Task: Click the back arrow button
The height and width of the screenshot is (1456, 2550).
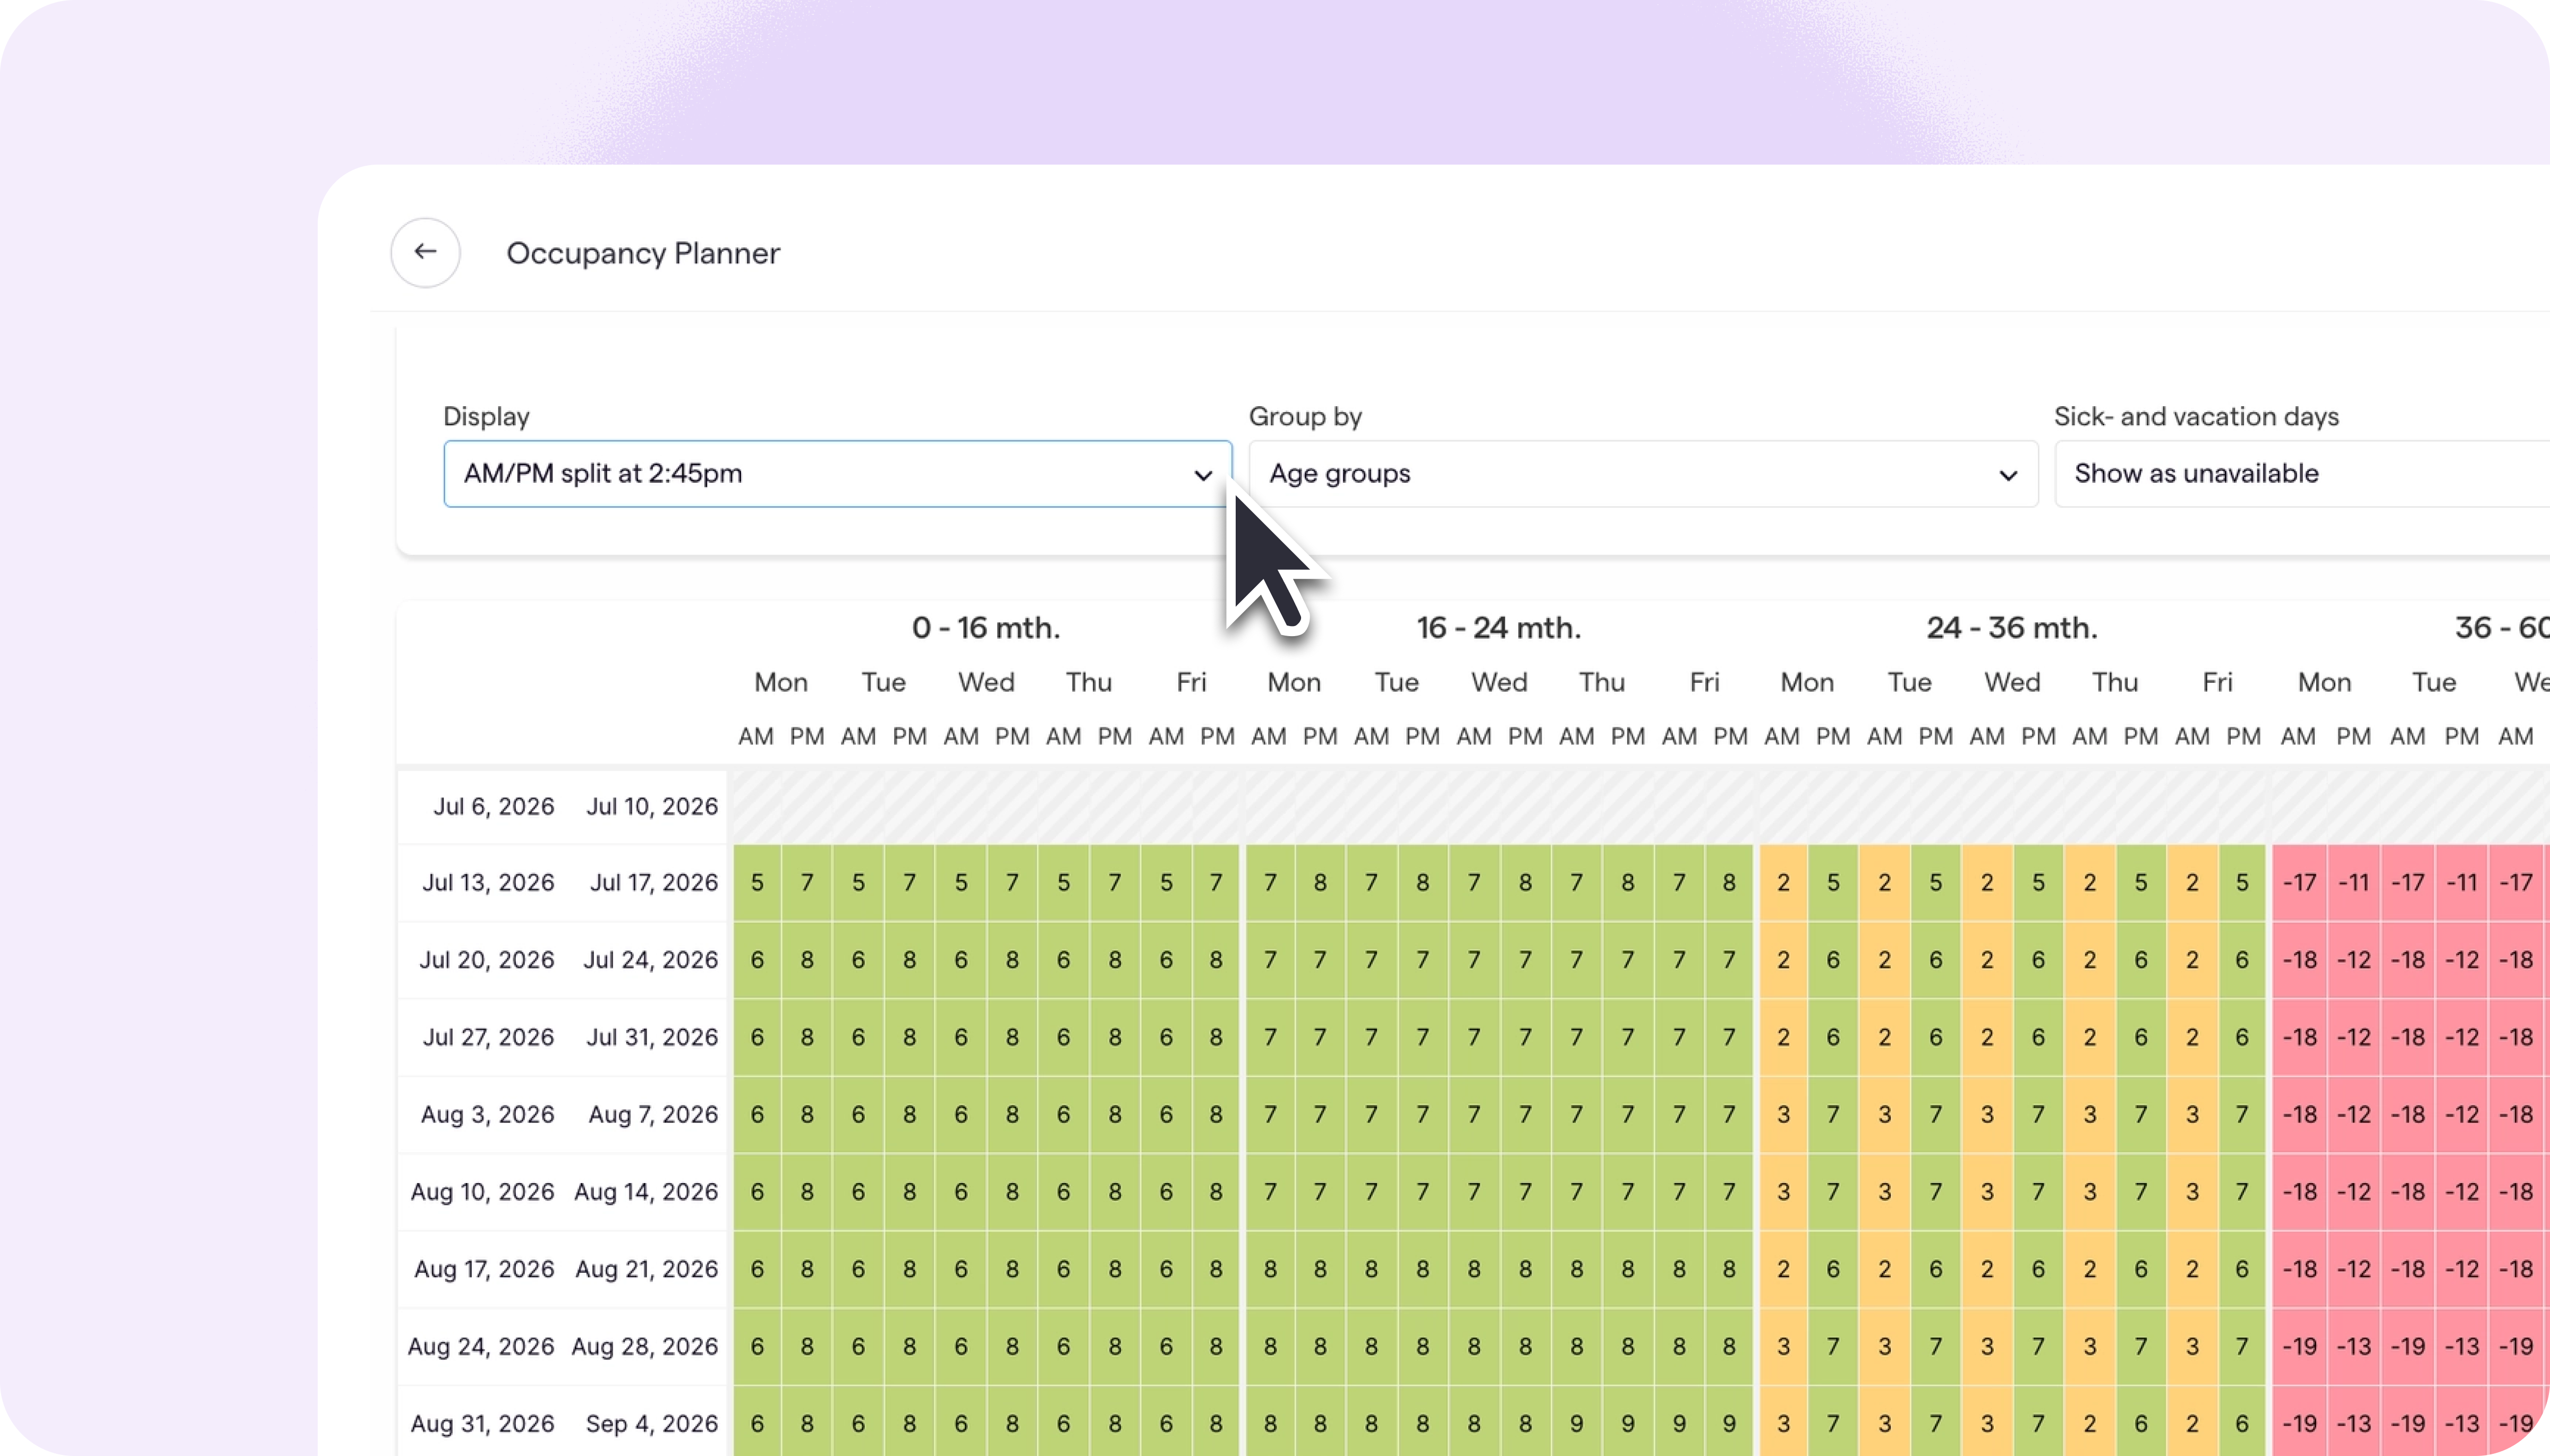Action: click(425, 253)
